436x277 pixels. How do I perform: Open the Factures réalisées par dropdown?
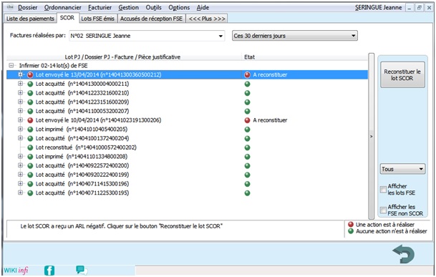pos(147,36)
